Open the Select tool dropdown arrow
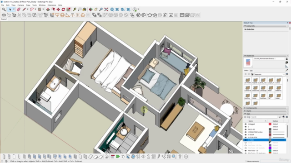 [14, 10]
